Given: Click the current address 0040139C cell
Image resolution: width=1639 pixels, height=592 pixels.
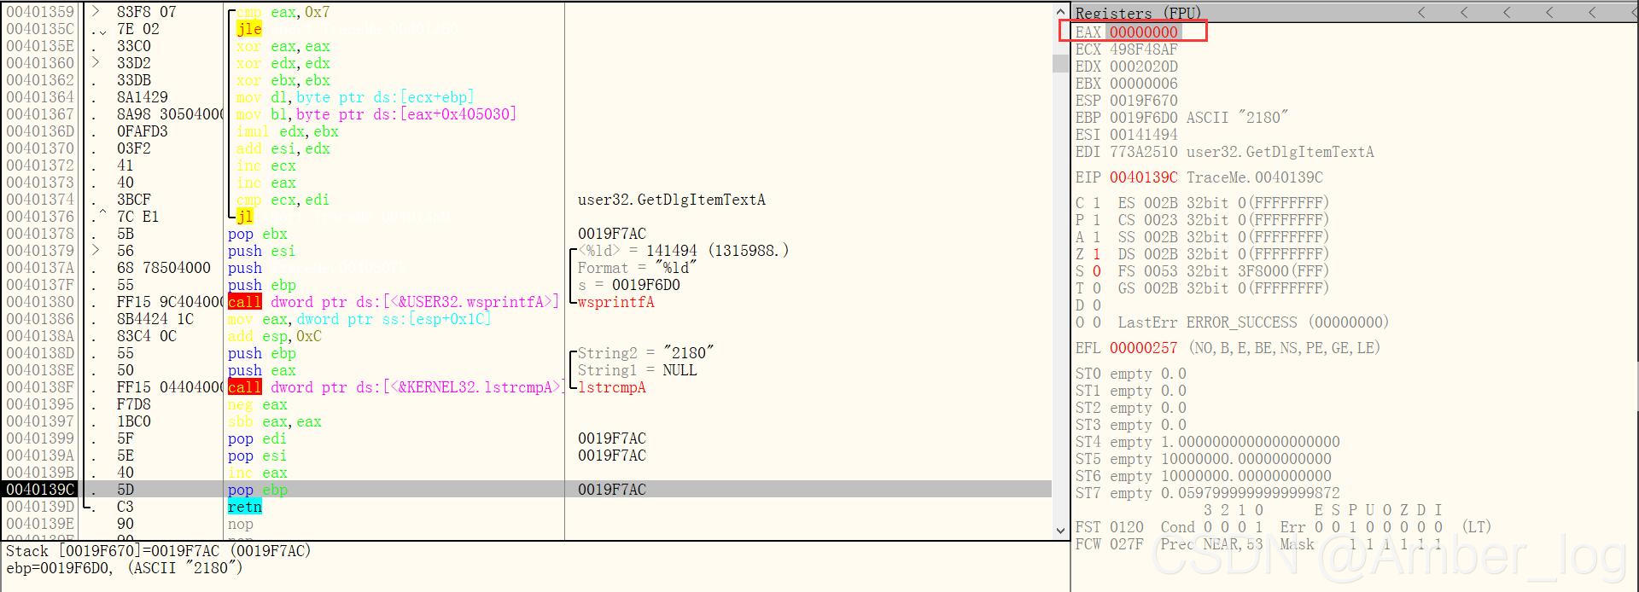Looking at the screenshot, I should point(40,490).
